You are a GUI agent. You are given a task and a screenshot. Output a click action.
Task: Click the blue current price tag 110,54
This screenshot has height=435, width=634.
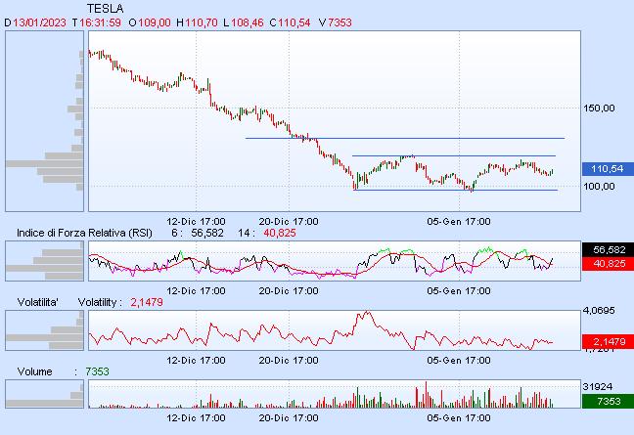point(608,169)
